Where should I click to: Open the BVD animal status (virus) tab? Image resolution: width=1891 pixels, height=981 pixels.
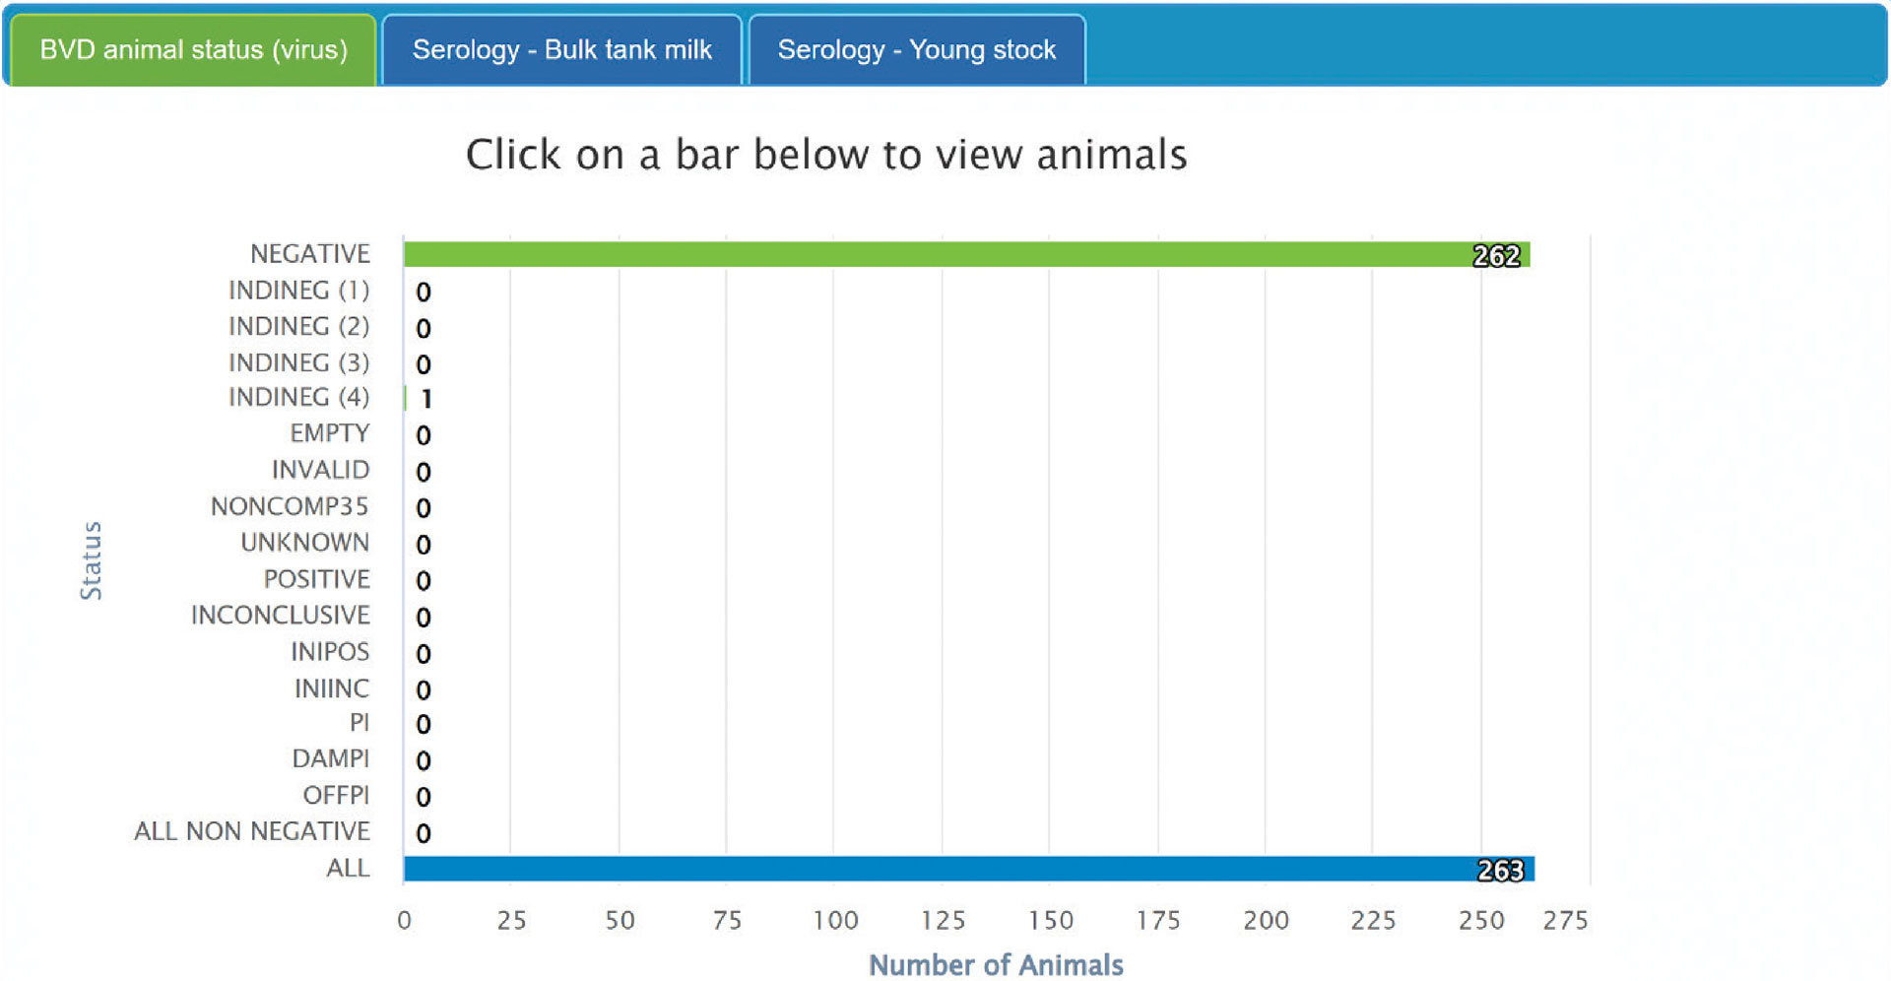(x=193, y=50)
